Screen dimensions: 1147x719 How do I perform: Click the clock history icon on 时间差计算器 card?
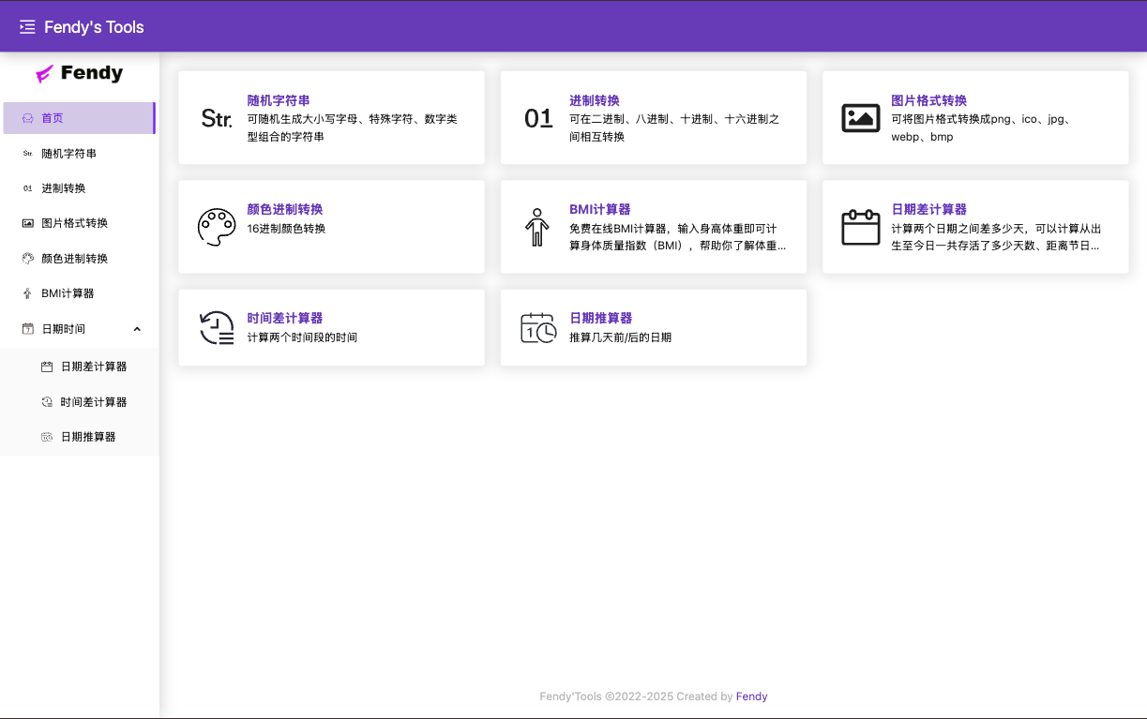tap(217, 328)
